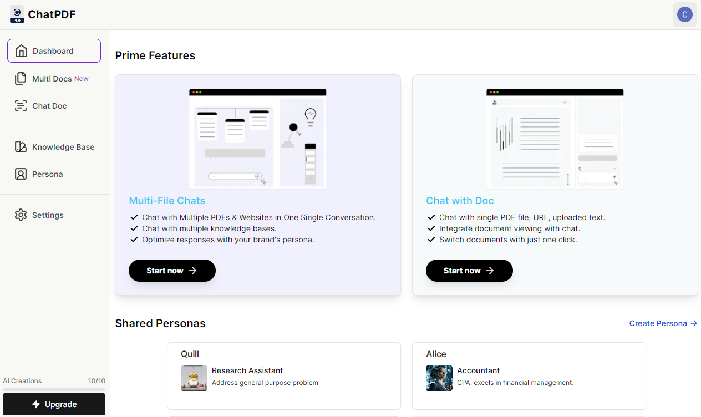Click the Accountant role text
This screenshot has width=701, height=417.
click(x=479, y=370)
